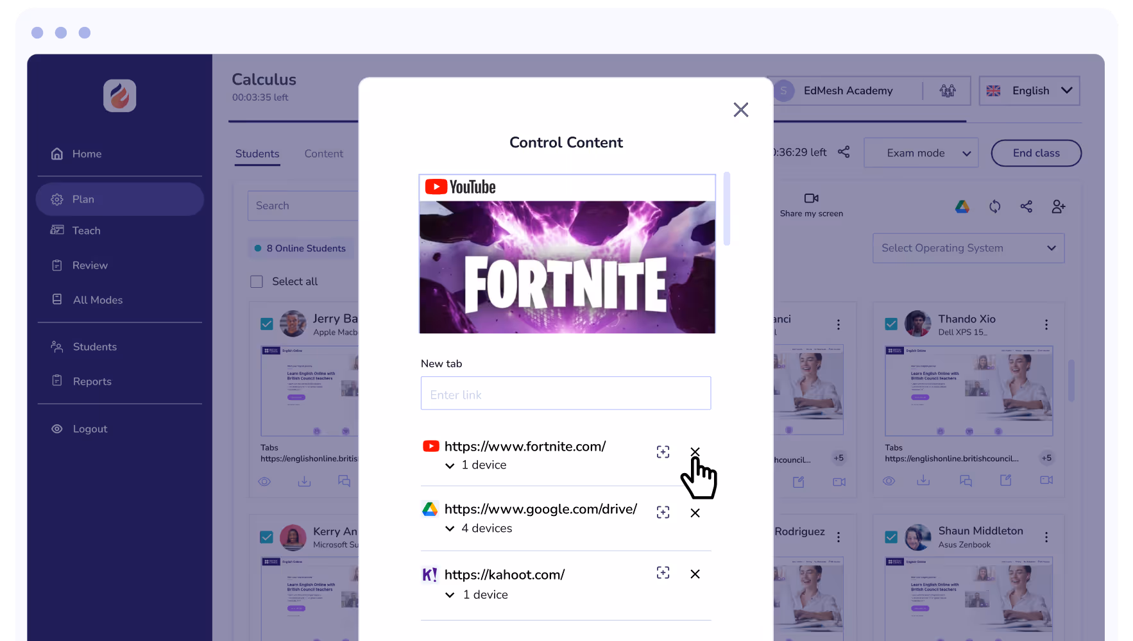Click the share icon beside class timer
1133x641 pixels.
844,152
